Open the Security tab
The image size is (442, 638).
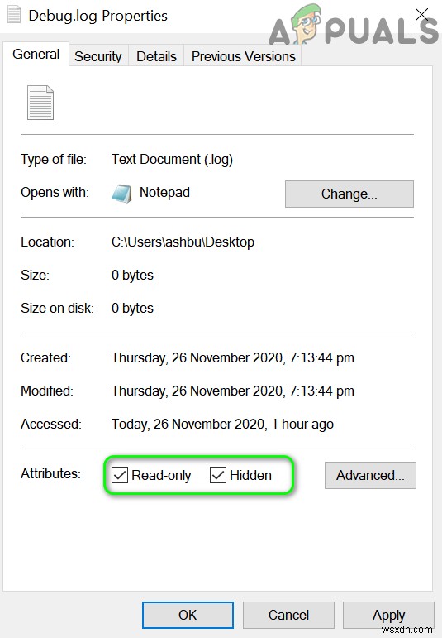tap(98, 56)
